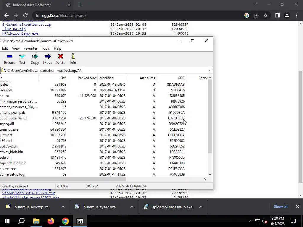Click Show all downloads

[281, 207]
